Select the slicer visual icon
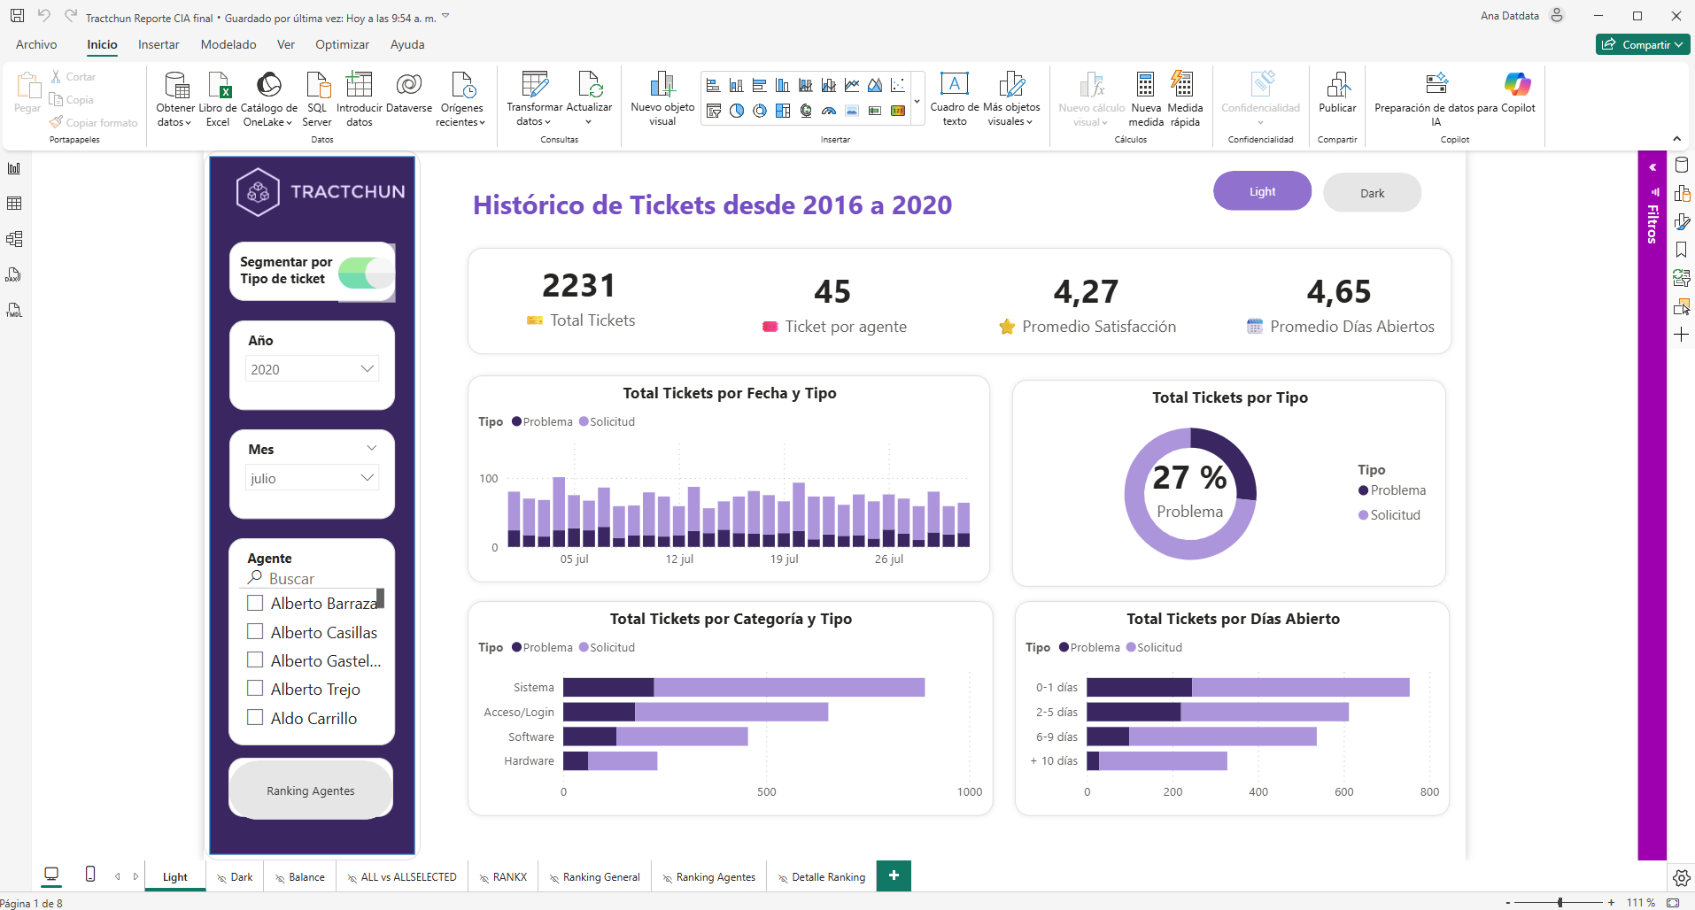Viewport: 1695px width, 910px height. click(x=714, y=111)
